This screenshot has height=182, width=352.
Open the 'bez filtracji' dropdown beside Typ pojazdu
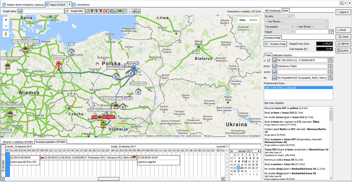312,27
